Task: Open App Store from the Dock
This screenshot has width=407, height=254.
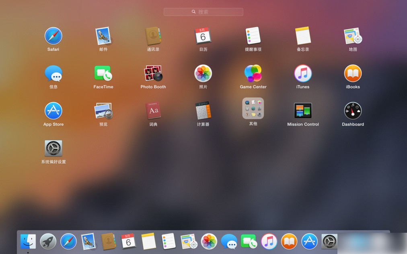Action: click(x=309, y=241)
